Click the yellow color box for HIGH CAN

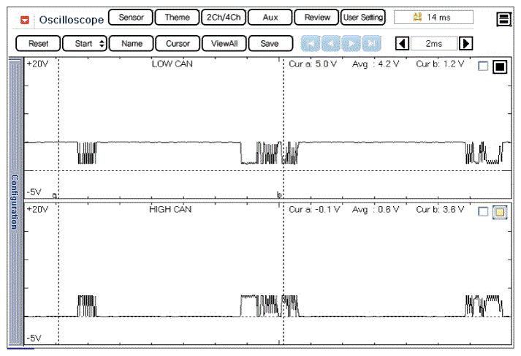(x=500, y=212)
